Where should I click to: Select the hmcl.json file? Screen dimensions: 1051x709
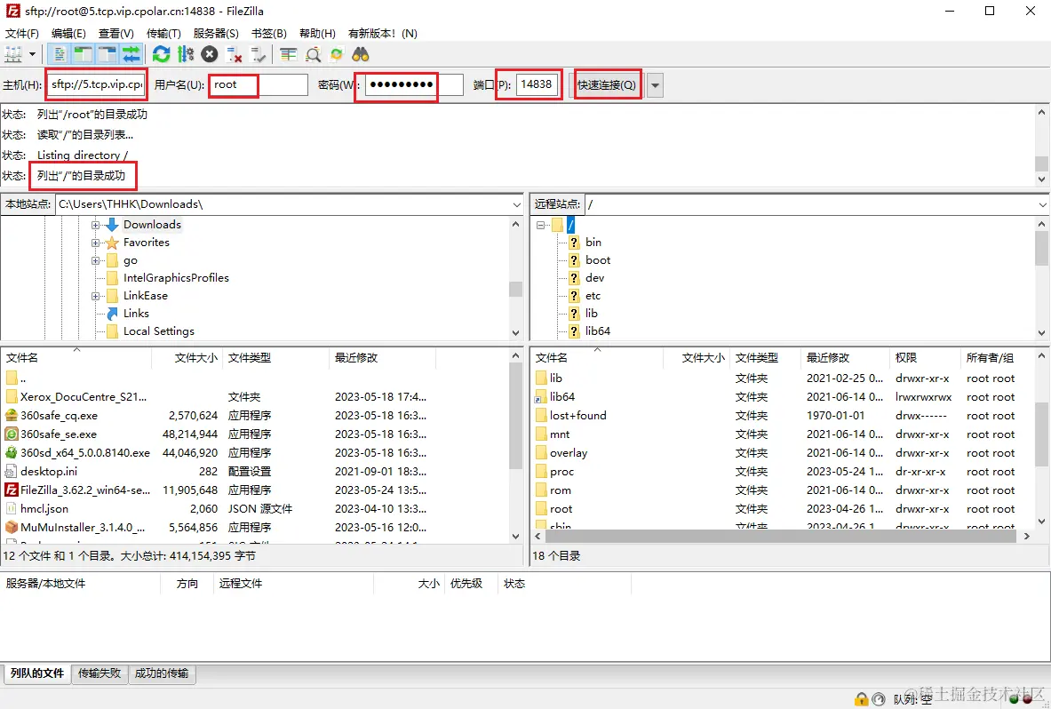[44, 509]
